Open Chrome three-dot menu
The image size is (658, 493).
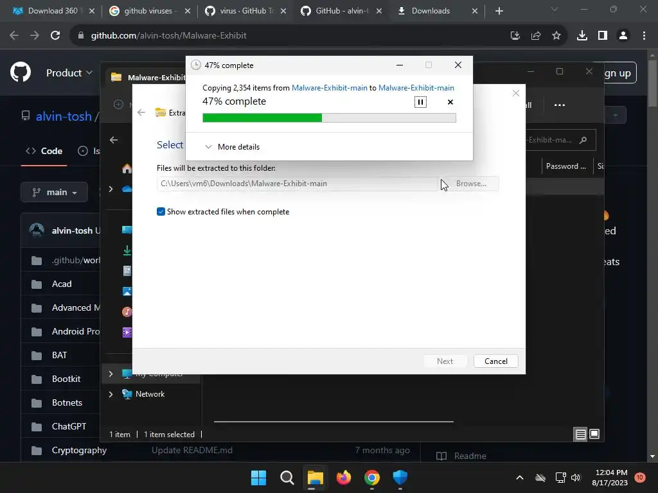tap(644, 36)
